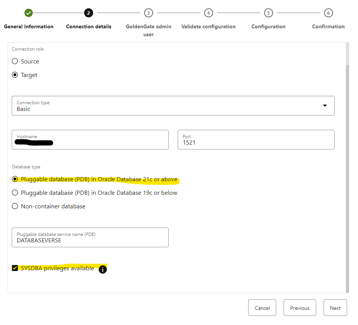Image resolution: width=358 pixels, height=325 pixels.
Task: Click step 2 Connection details circle
Action: (x=89, y=13)
